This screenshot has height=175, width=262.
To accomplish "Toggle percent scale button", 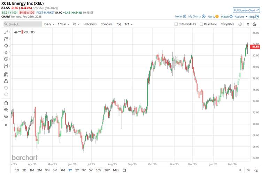I will (x=248, y=170).
